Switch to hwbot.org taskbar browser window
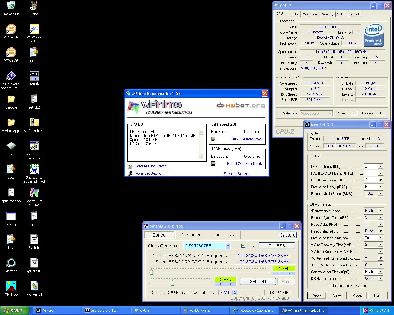This screenshot has width=394, height=315. click(x=254, y=310)
